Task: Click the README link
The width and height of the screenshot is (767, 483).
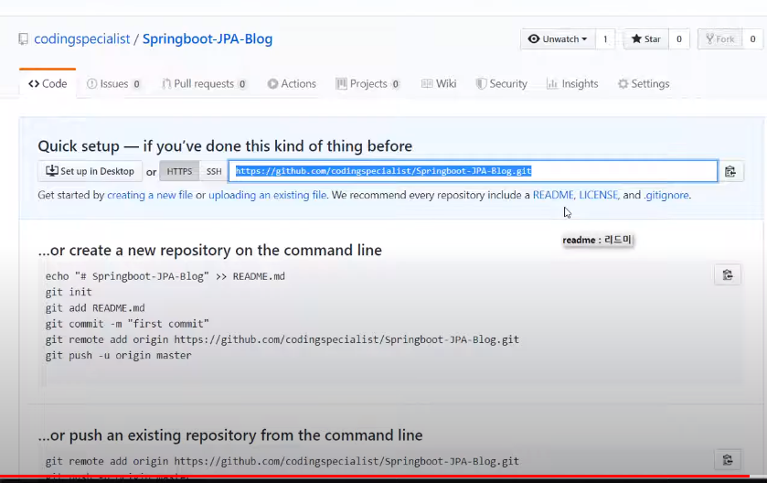Action: pyautogui.click(x=553, y=195)
